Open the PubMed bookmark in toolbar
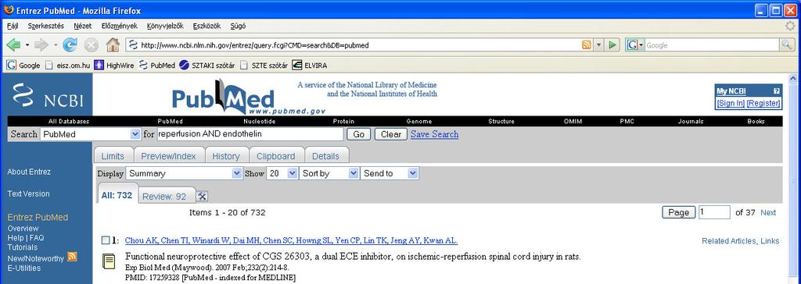The width and height of the screenshot is (801, 284). [157, 66]
